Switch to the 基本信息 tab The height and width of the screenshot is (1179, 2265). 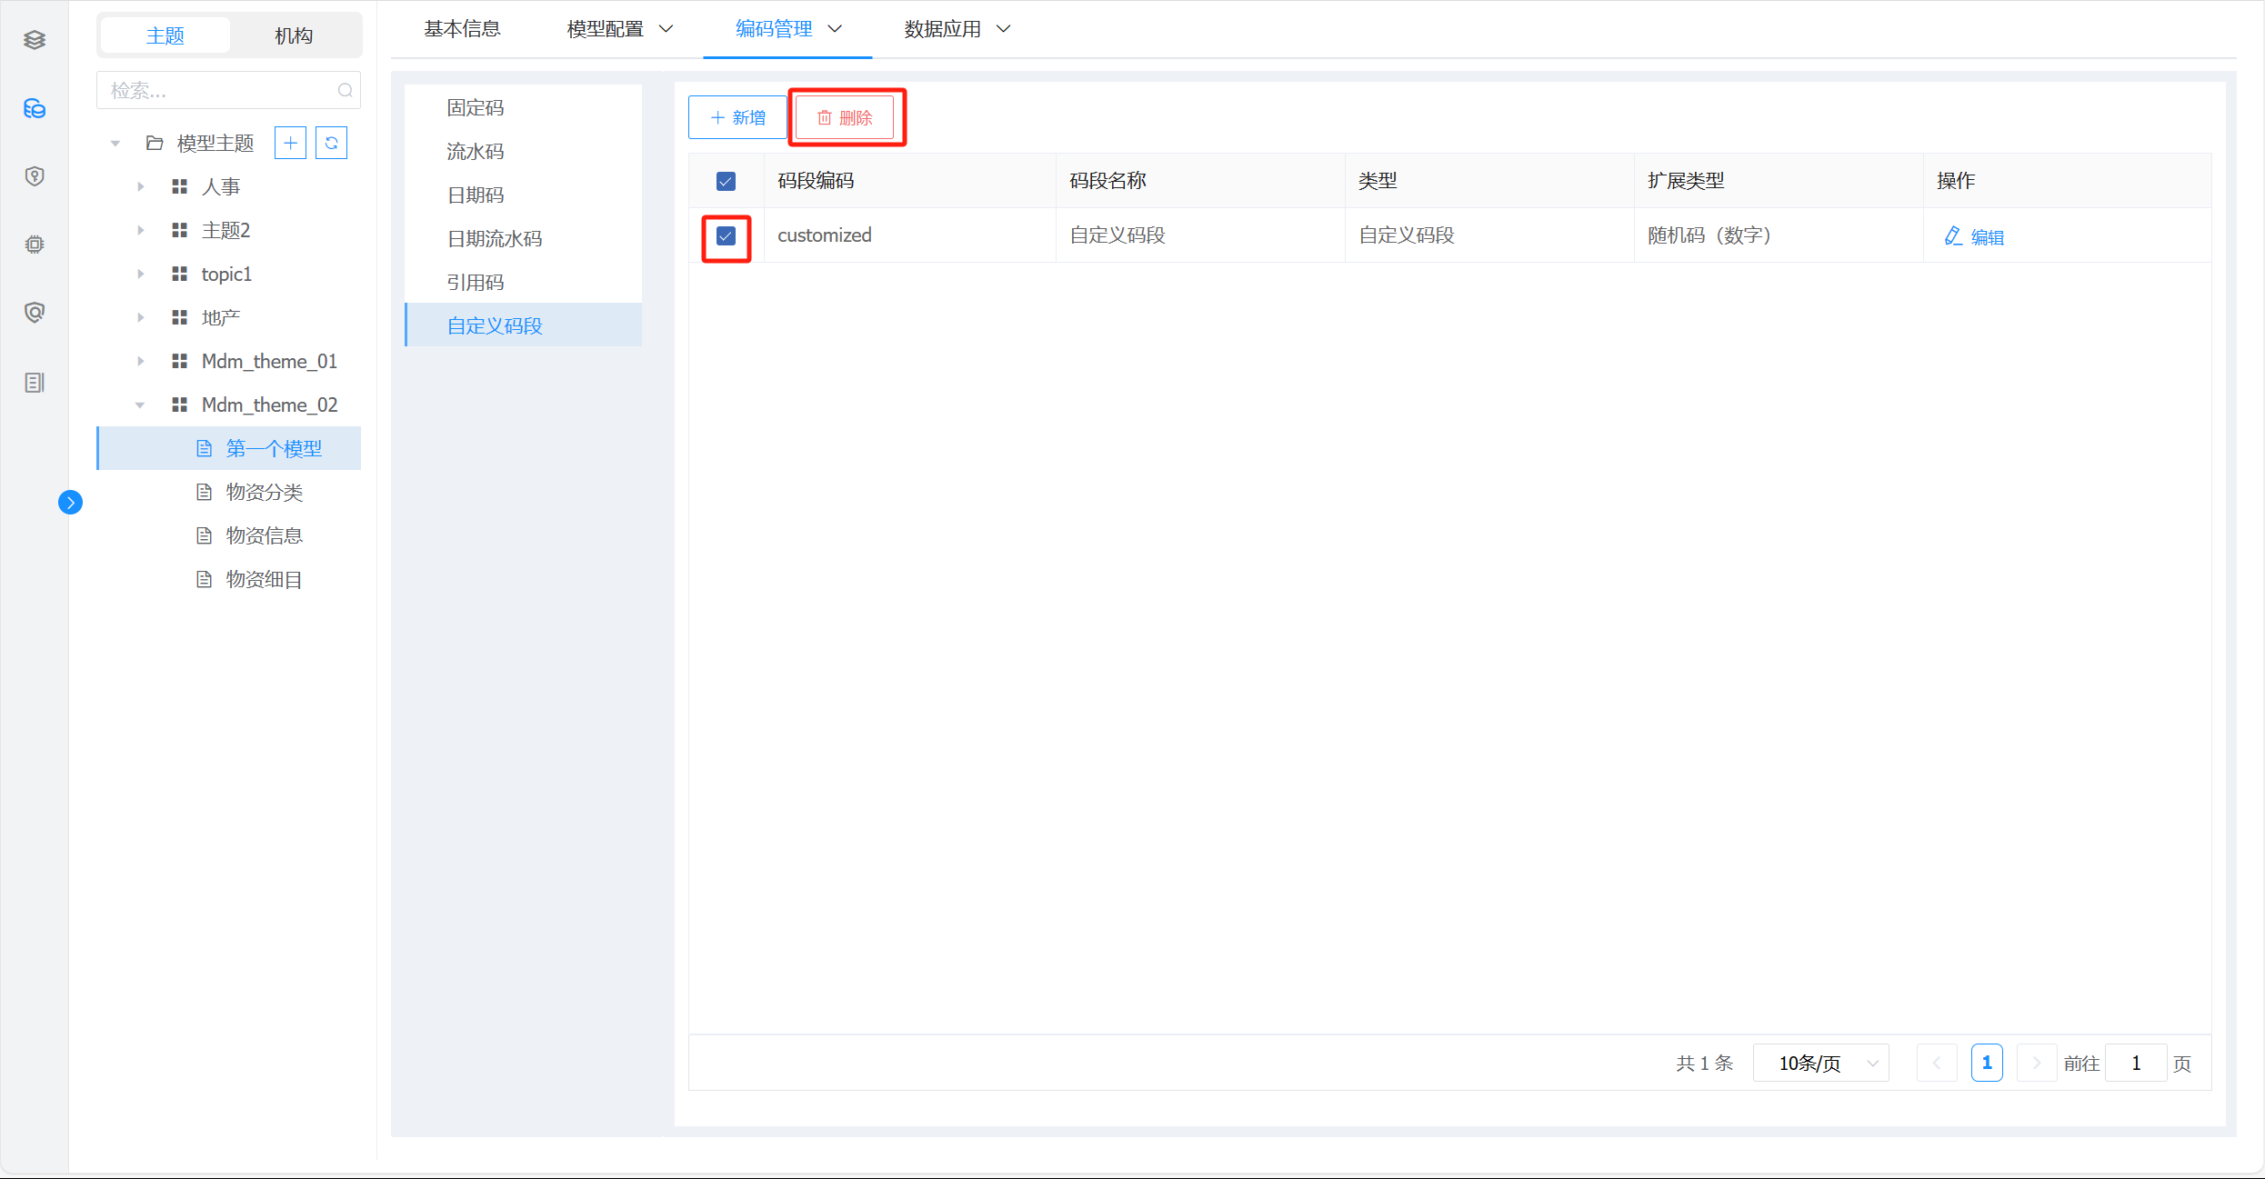[x=462, y=29]
